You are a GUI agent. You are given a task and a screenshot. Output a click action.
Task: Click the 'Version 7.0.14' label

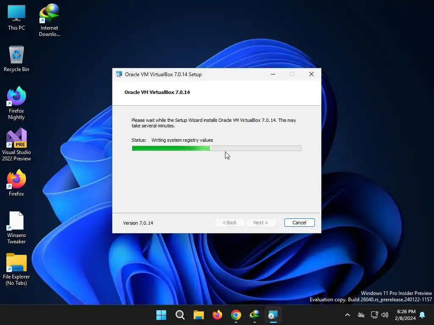[138, 223]
